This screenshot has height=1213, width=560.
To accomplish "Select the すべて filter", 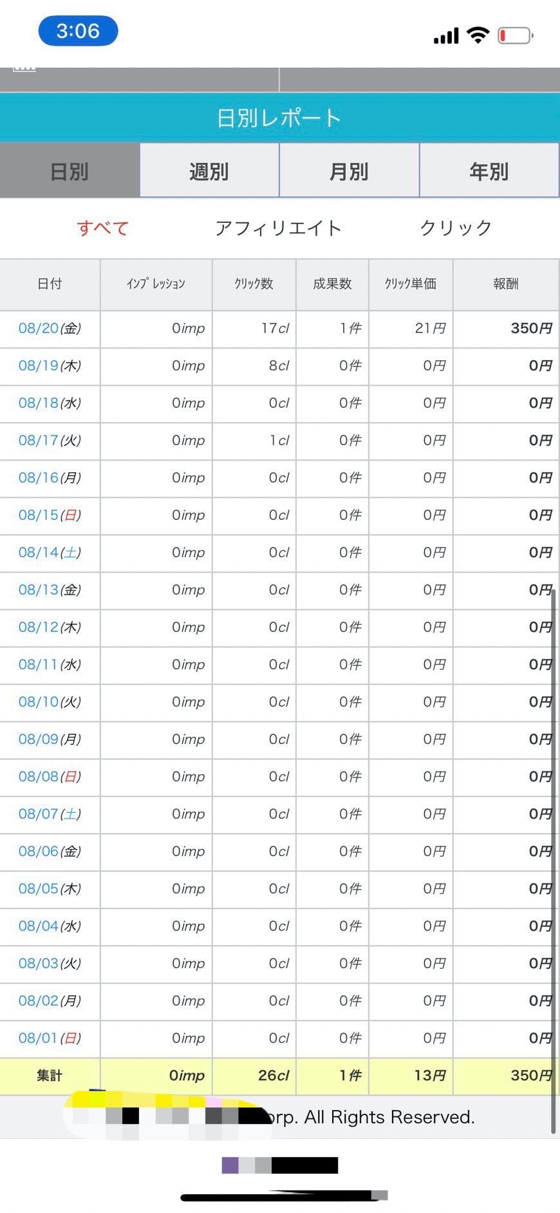I will pos(103,227).
